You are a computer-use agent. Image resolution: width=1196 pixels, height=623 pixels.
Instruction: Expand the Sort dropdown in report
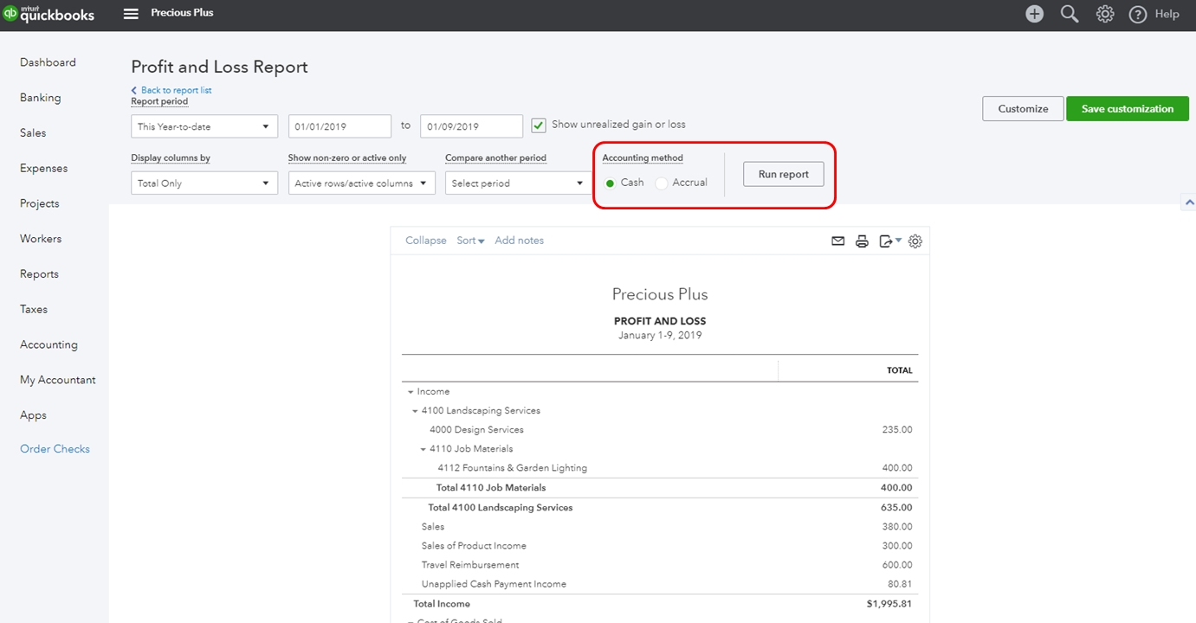tap(470, 241)
